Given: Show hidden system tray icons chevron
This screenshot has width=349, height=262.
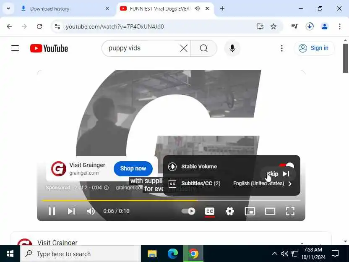Looking at the screenshot, I should click(x=275, y=254).
